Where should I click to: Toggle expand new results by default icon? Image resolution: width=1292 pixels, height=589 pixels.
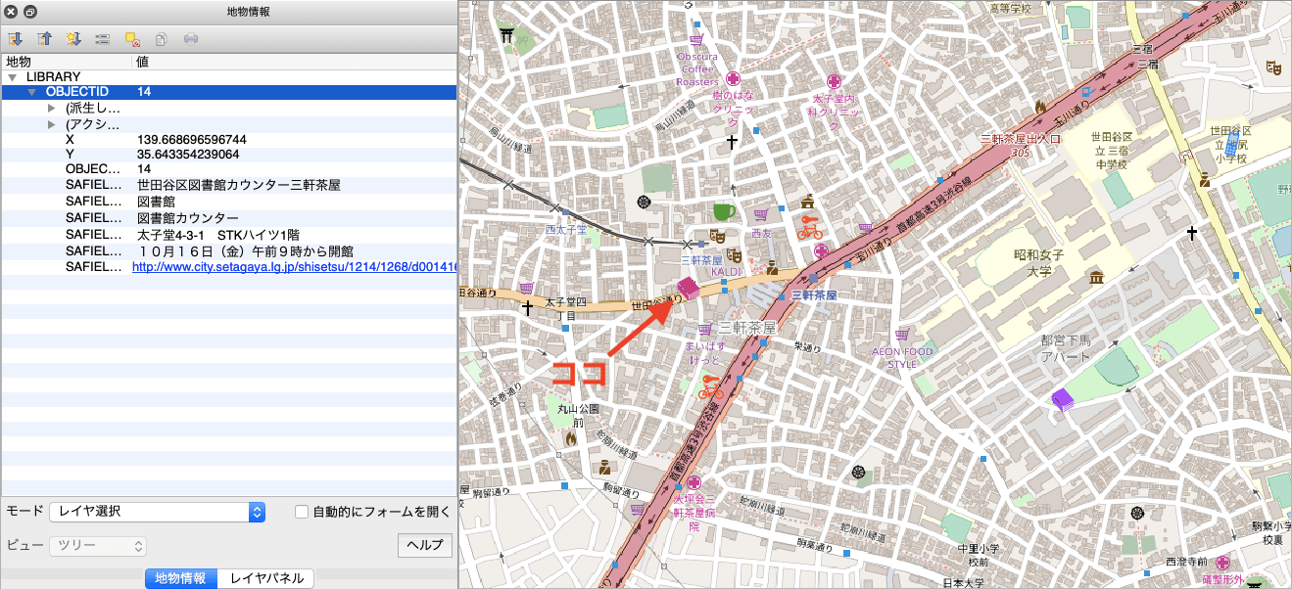72,39
